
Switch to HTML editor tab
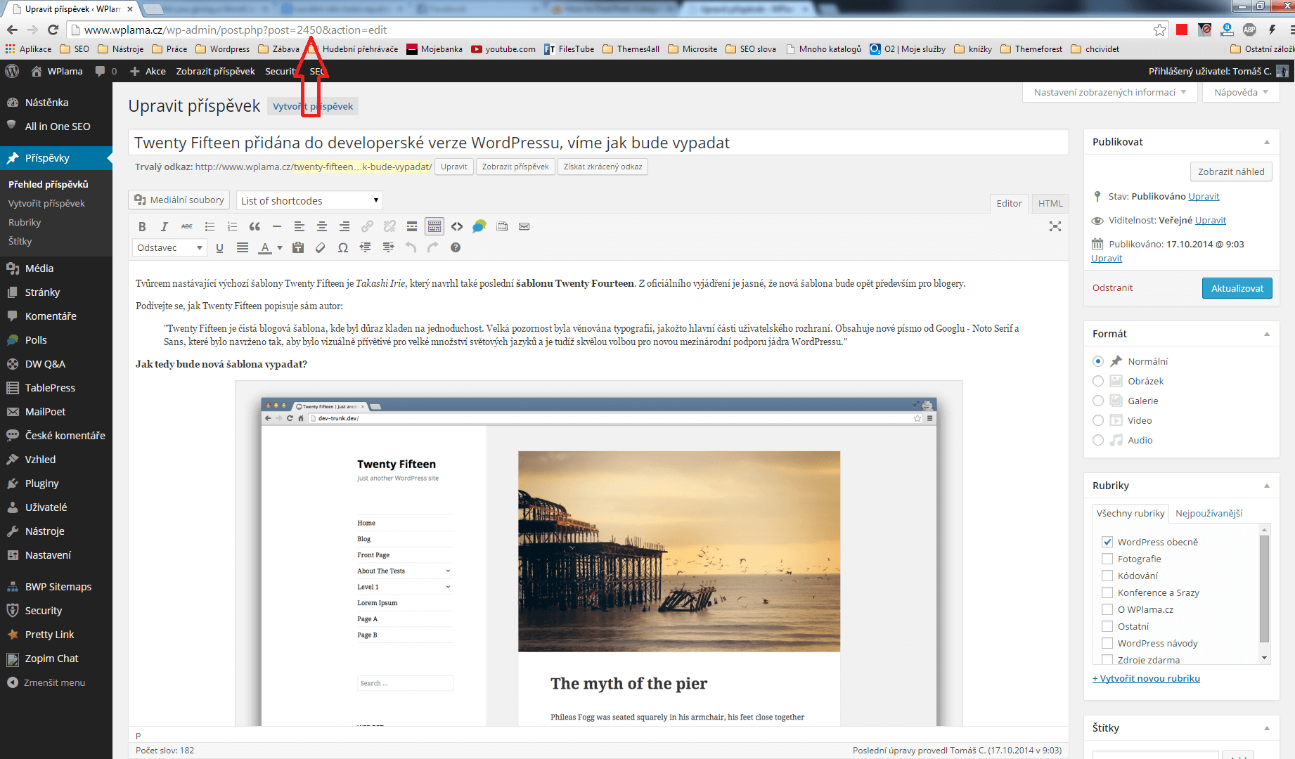[1050, 203]
